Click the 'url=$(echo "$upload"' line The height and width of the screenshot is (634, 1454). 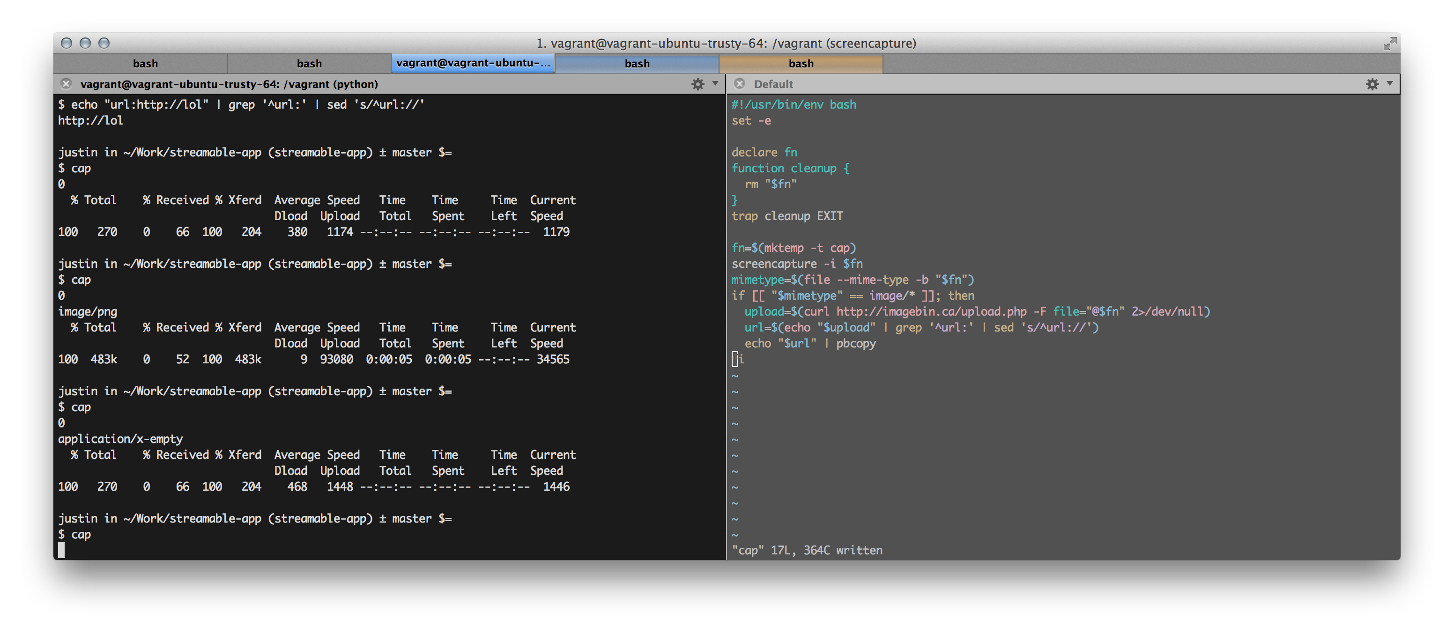[921, 327]
